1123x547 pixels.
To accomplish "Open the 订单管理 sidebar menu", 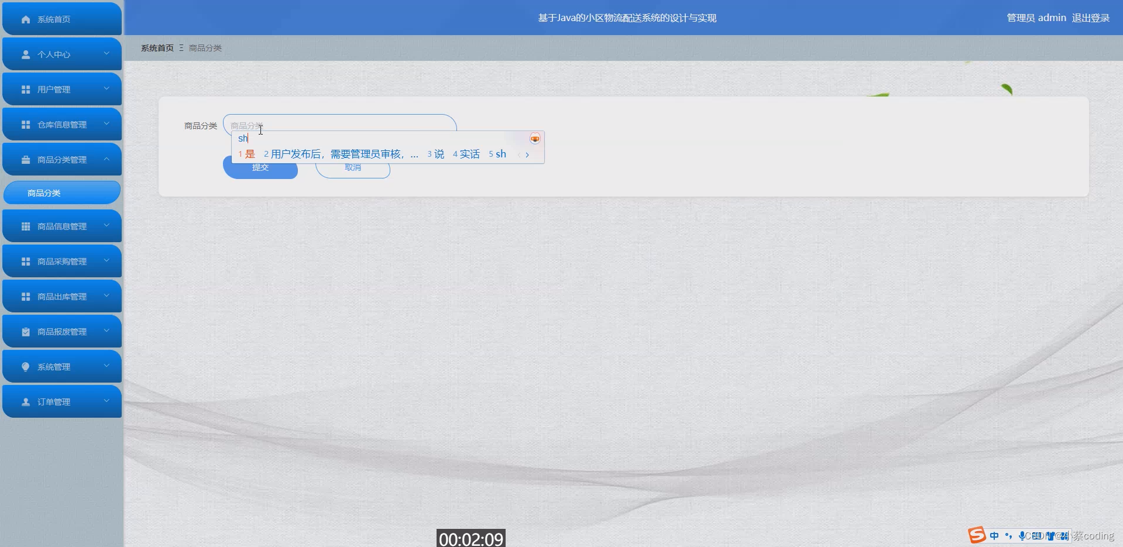I will coord(62,401).
